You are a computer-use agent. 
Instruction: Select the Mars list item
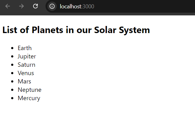24,81
